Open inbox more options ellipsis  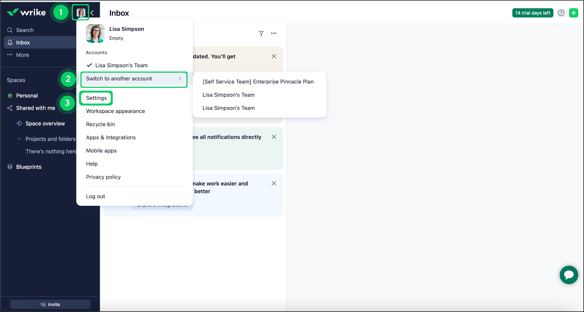coord(274,33)
